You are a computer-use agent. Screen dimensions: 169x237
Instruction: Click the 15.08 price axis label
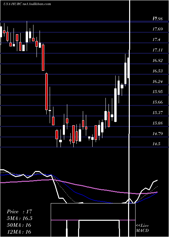(158, 123)
